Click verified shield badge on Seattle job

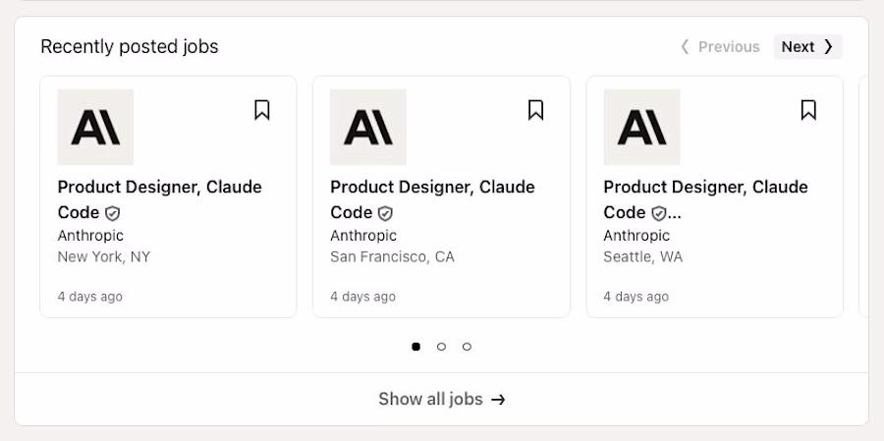tap(659, 213)
